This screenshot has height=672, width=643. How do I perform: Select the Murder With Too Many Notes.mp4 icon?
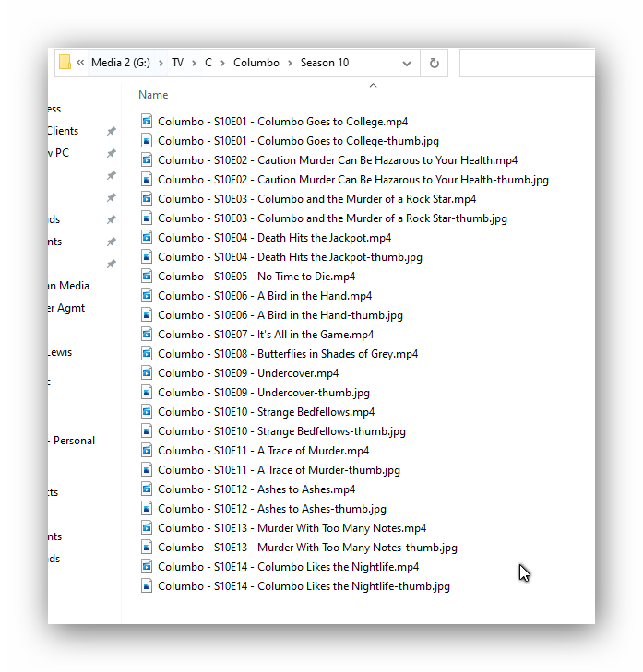147,527
